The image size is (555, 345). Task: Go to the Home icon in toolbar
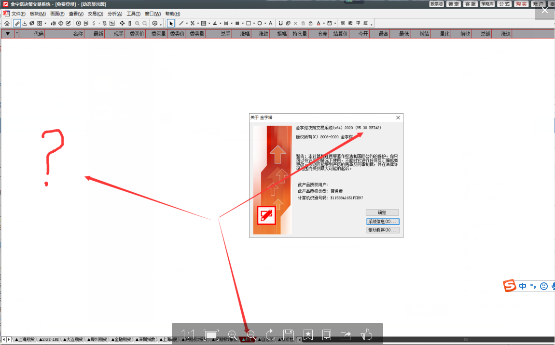[x=7, y=23]
